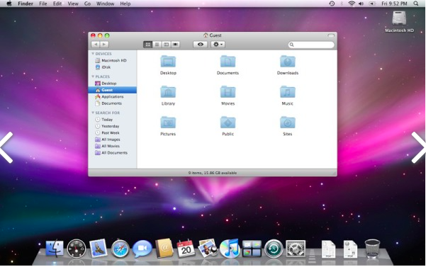426x267 pixels.
Task: Select the Documents folder icon
Action: click(x=228, y=62)
